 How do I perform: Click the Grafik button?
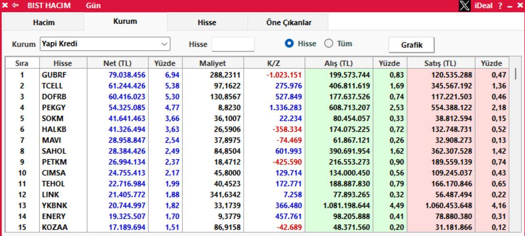(x=411, y=45)
